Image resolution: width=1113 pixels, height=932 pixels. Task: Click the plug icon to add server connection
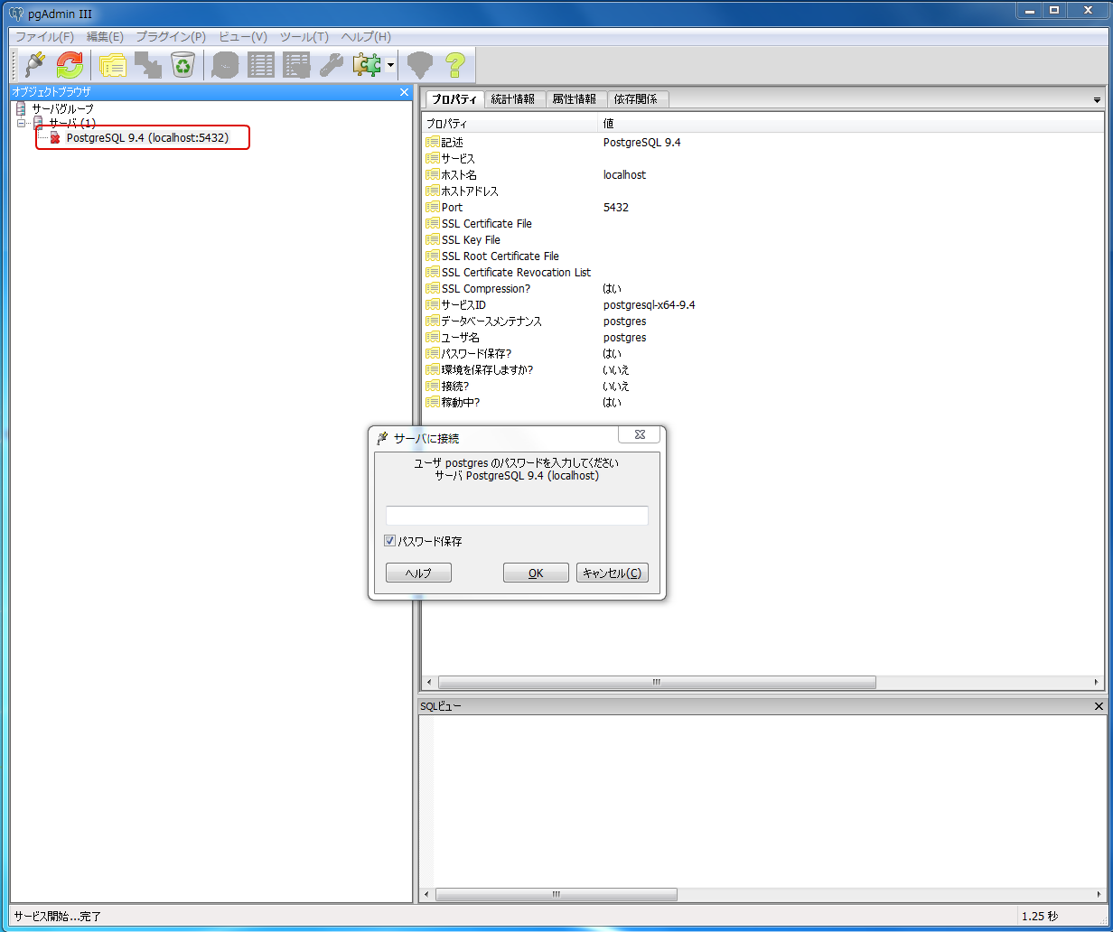[34, 65]
